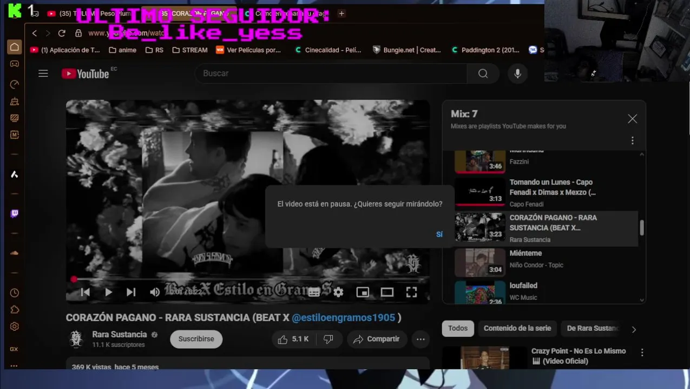The image size is (690, 389).
Task: Open YouTube hamburger guide menu
Action: pyautogui.click(x=43, y=73)
